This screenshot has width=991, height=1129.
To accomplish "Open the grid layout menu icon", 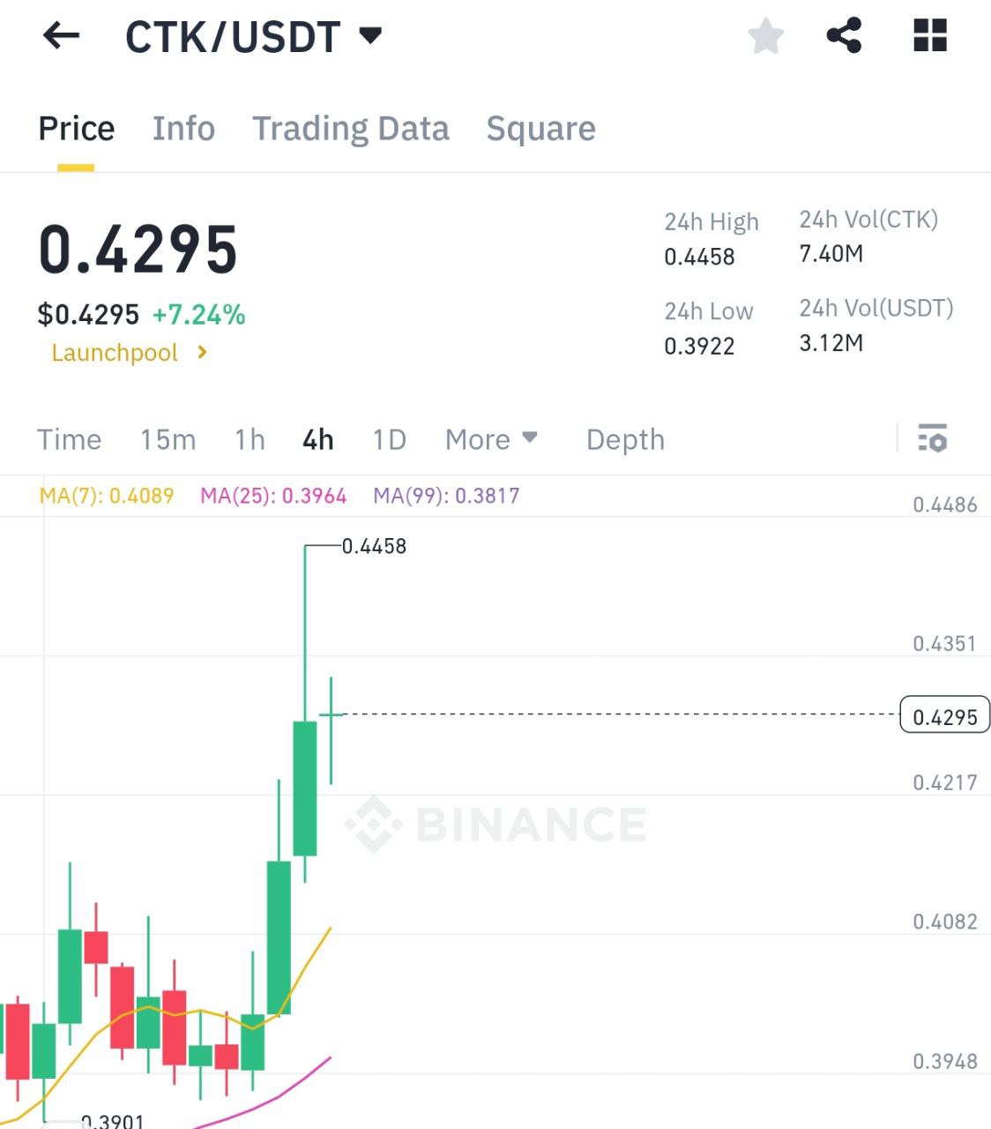I will click(929, 36).
